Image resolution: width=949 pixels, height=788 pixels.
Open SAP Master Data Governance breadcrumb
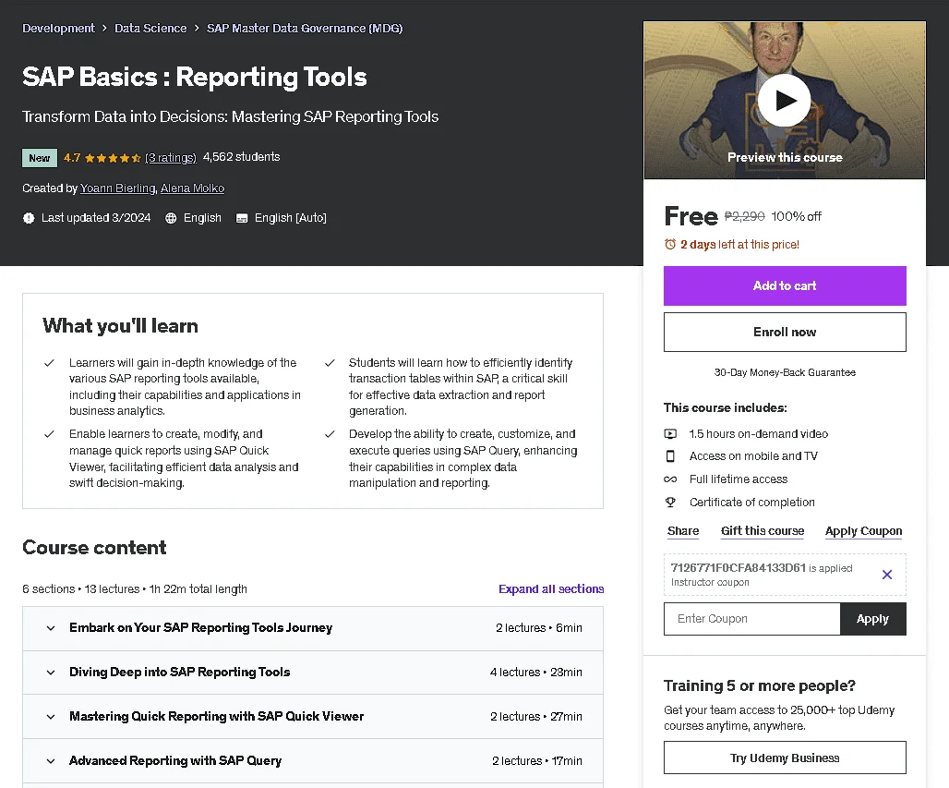[x=305, y=29]
